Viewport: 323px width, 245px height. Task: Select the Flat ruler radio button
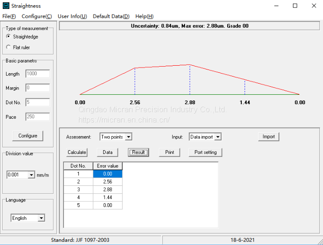[8, 47]
